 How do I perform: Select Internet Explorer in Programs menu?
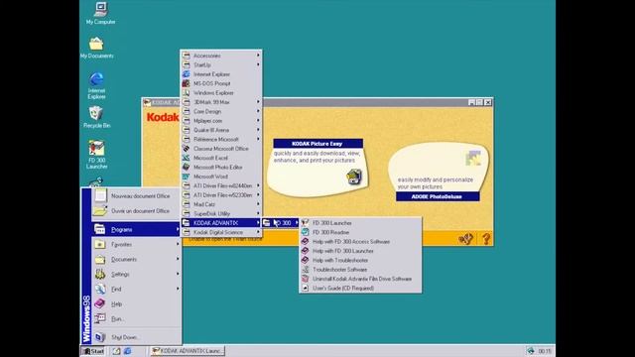[x=220, y=74]
